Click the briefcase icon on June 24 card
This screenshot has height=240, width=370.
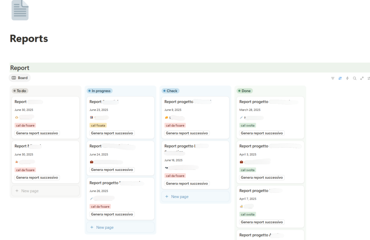pos(91,162)
